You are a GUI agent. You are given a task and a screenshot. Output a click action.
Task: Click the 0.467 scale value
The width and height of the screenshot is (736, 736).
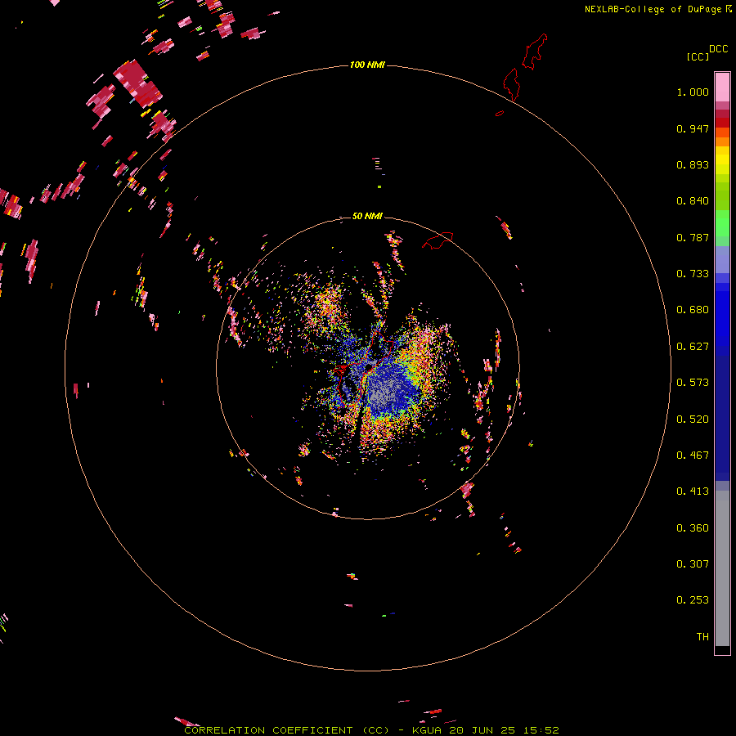tap(693, 456)
